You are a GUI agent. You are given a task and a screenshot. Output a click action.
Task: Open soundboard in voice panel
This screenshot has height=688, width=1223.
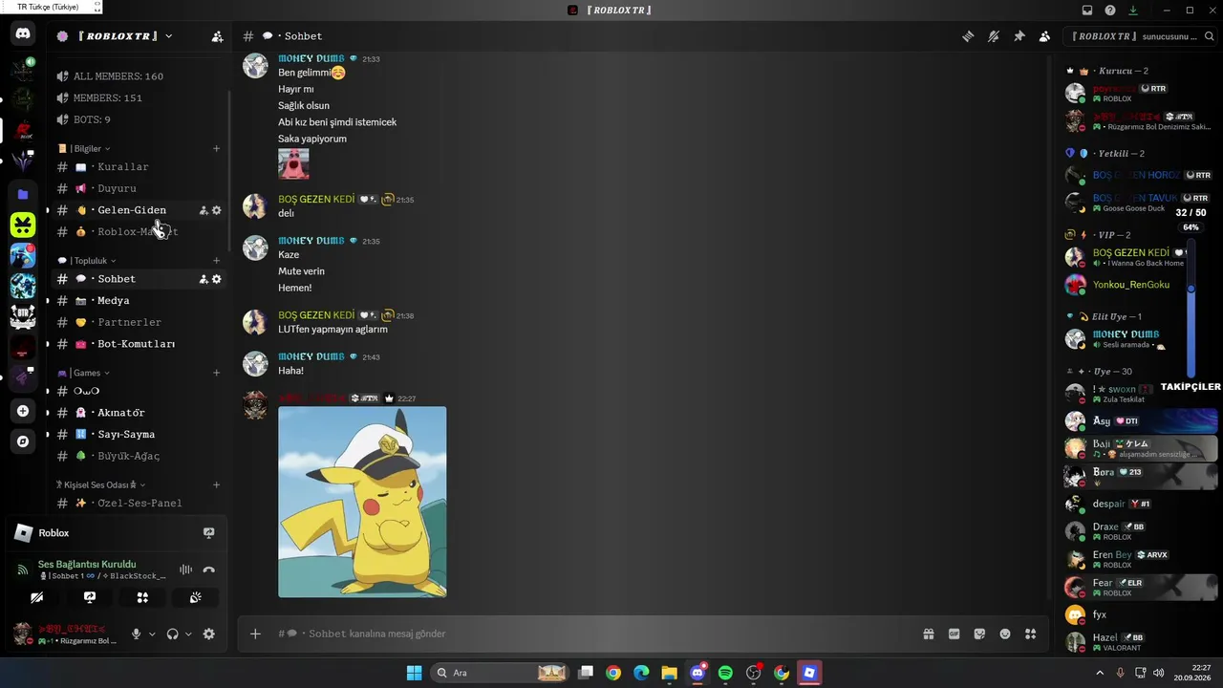tap(195, 597)
